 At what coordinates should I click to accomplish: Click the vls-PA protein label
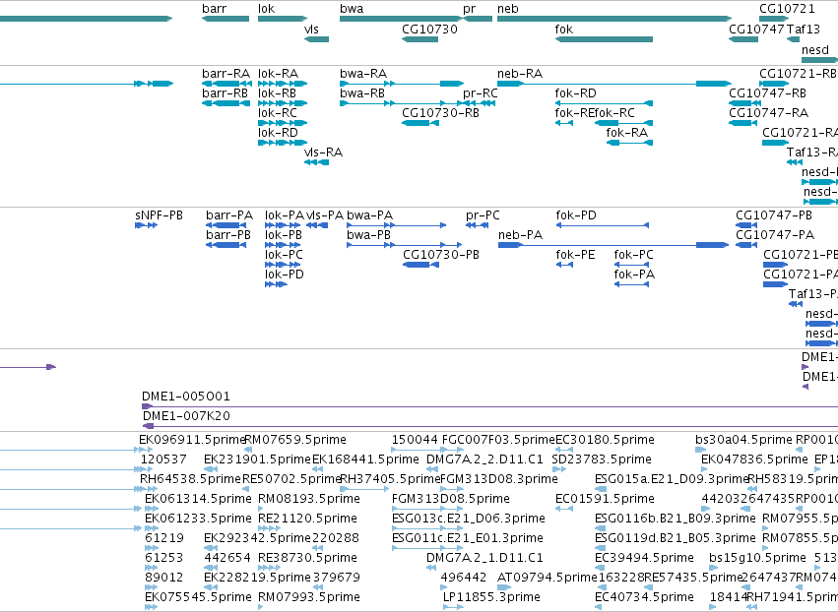click(x=324, y=215)
